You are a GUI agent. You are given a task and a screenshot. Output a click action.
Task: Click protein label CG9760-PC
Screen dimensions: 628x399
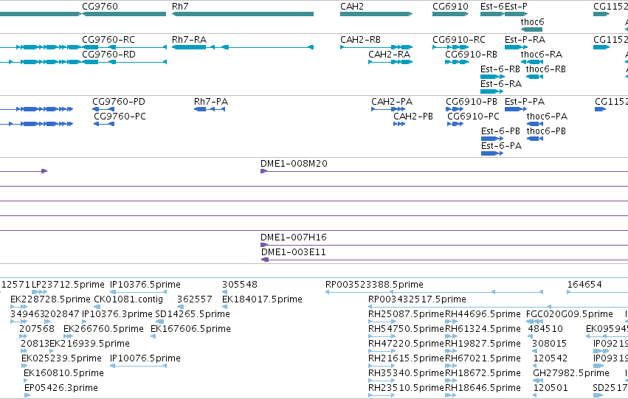point(120,117)
